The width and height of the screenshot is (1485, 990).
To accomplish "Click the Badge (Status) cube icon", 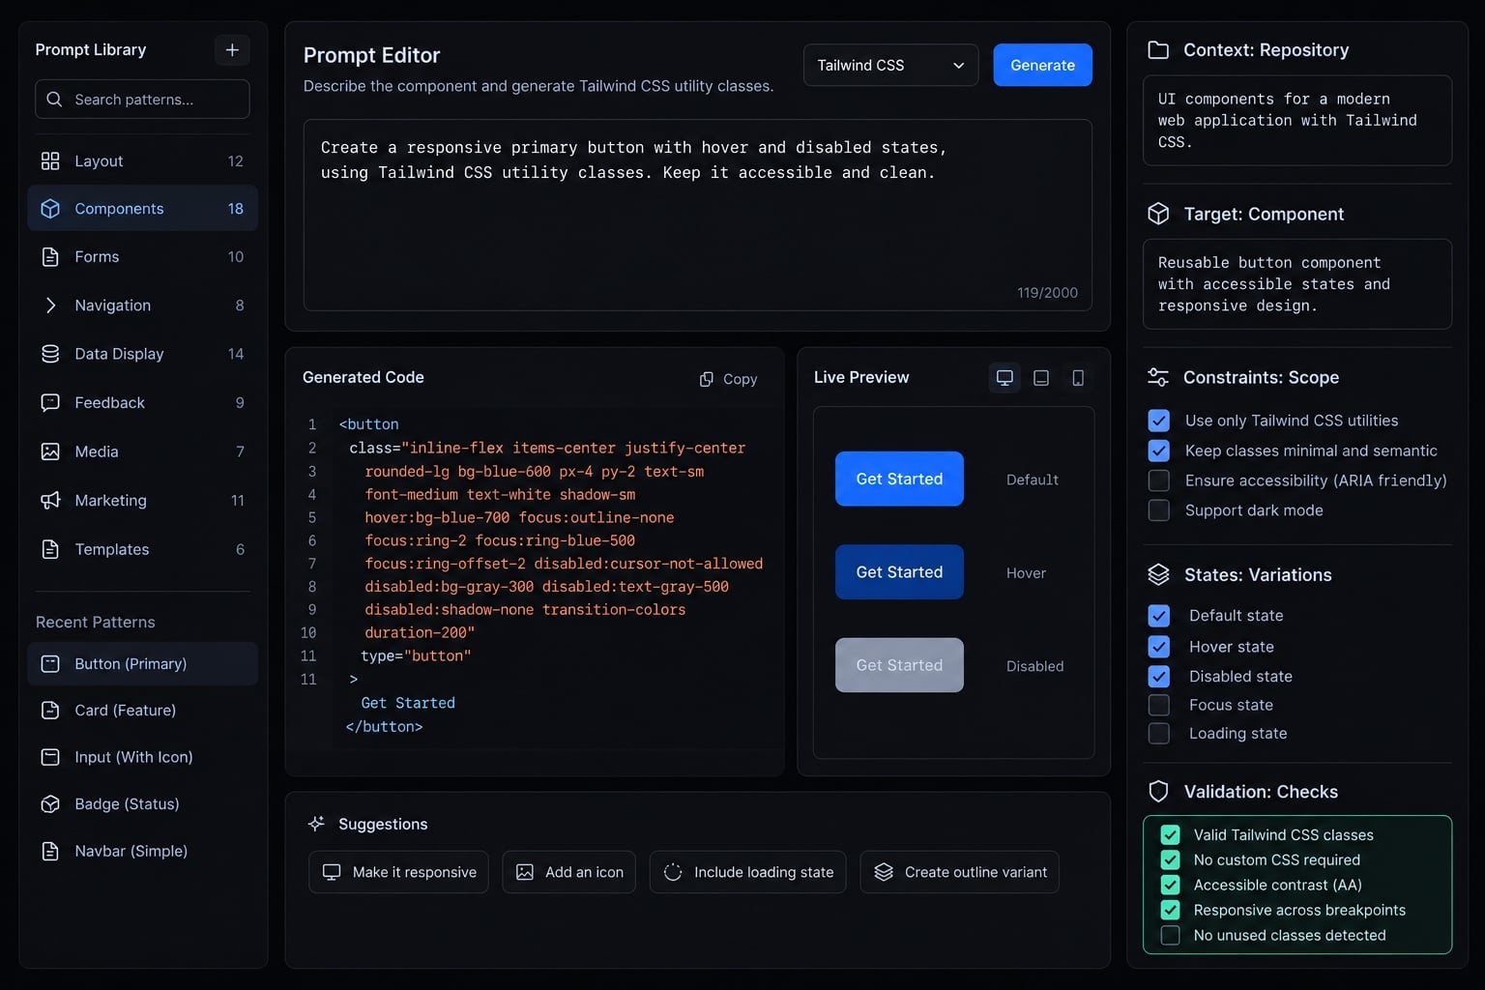I will point(50,804).
